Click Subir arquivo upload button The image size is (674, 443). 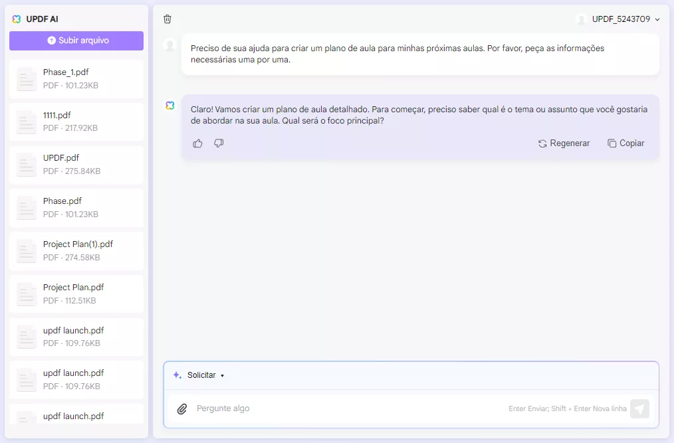[x=76, y=41]
